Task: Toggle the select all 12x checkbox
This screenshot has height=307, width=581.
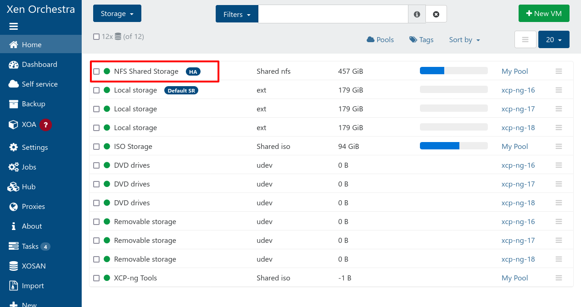Action: tap(96, 37)
